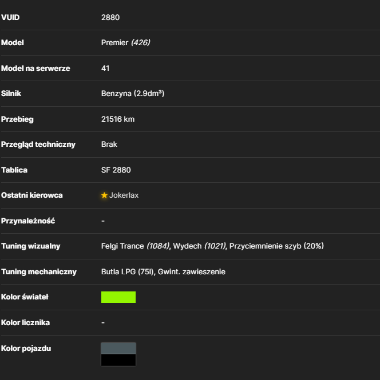This screenshot has width=380, height=380.
Task: Select the Przyciemnienie szyb (20%) entry
Action: point(276,246)
